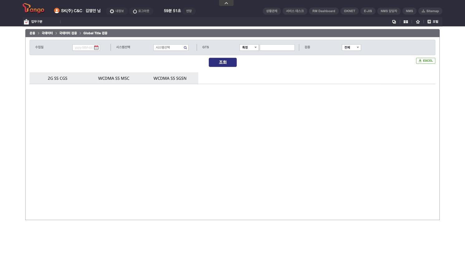
Task: Click the 로그아웃 power button
Action: pos(141,11)
